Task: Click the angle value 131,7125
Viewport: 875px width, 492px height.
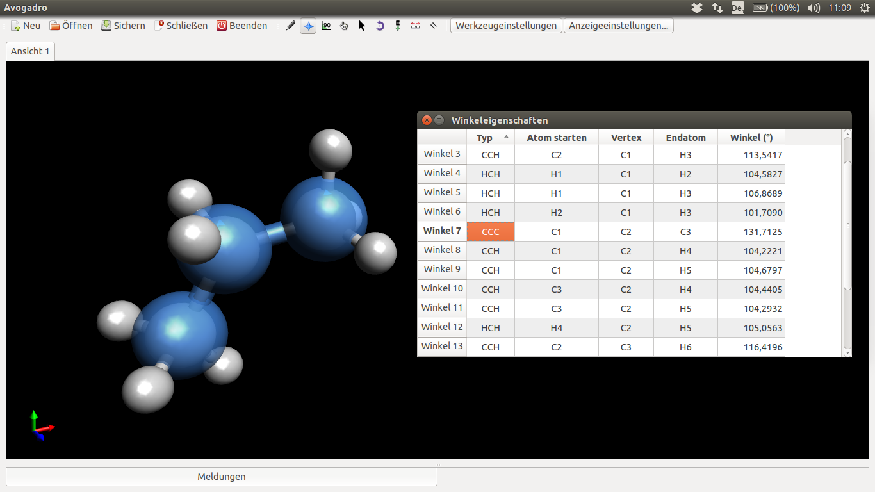Action: [751, 232]
